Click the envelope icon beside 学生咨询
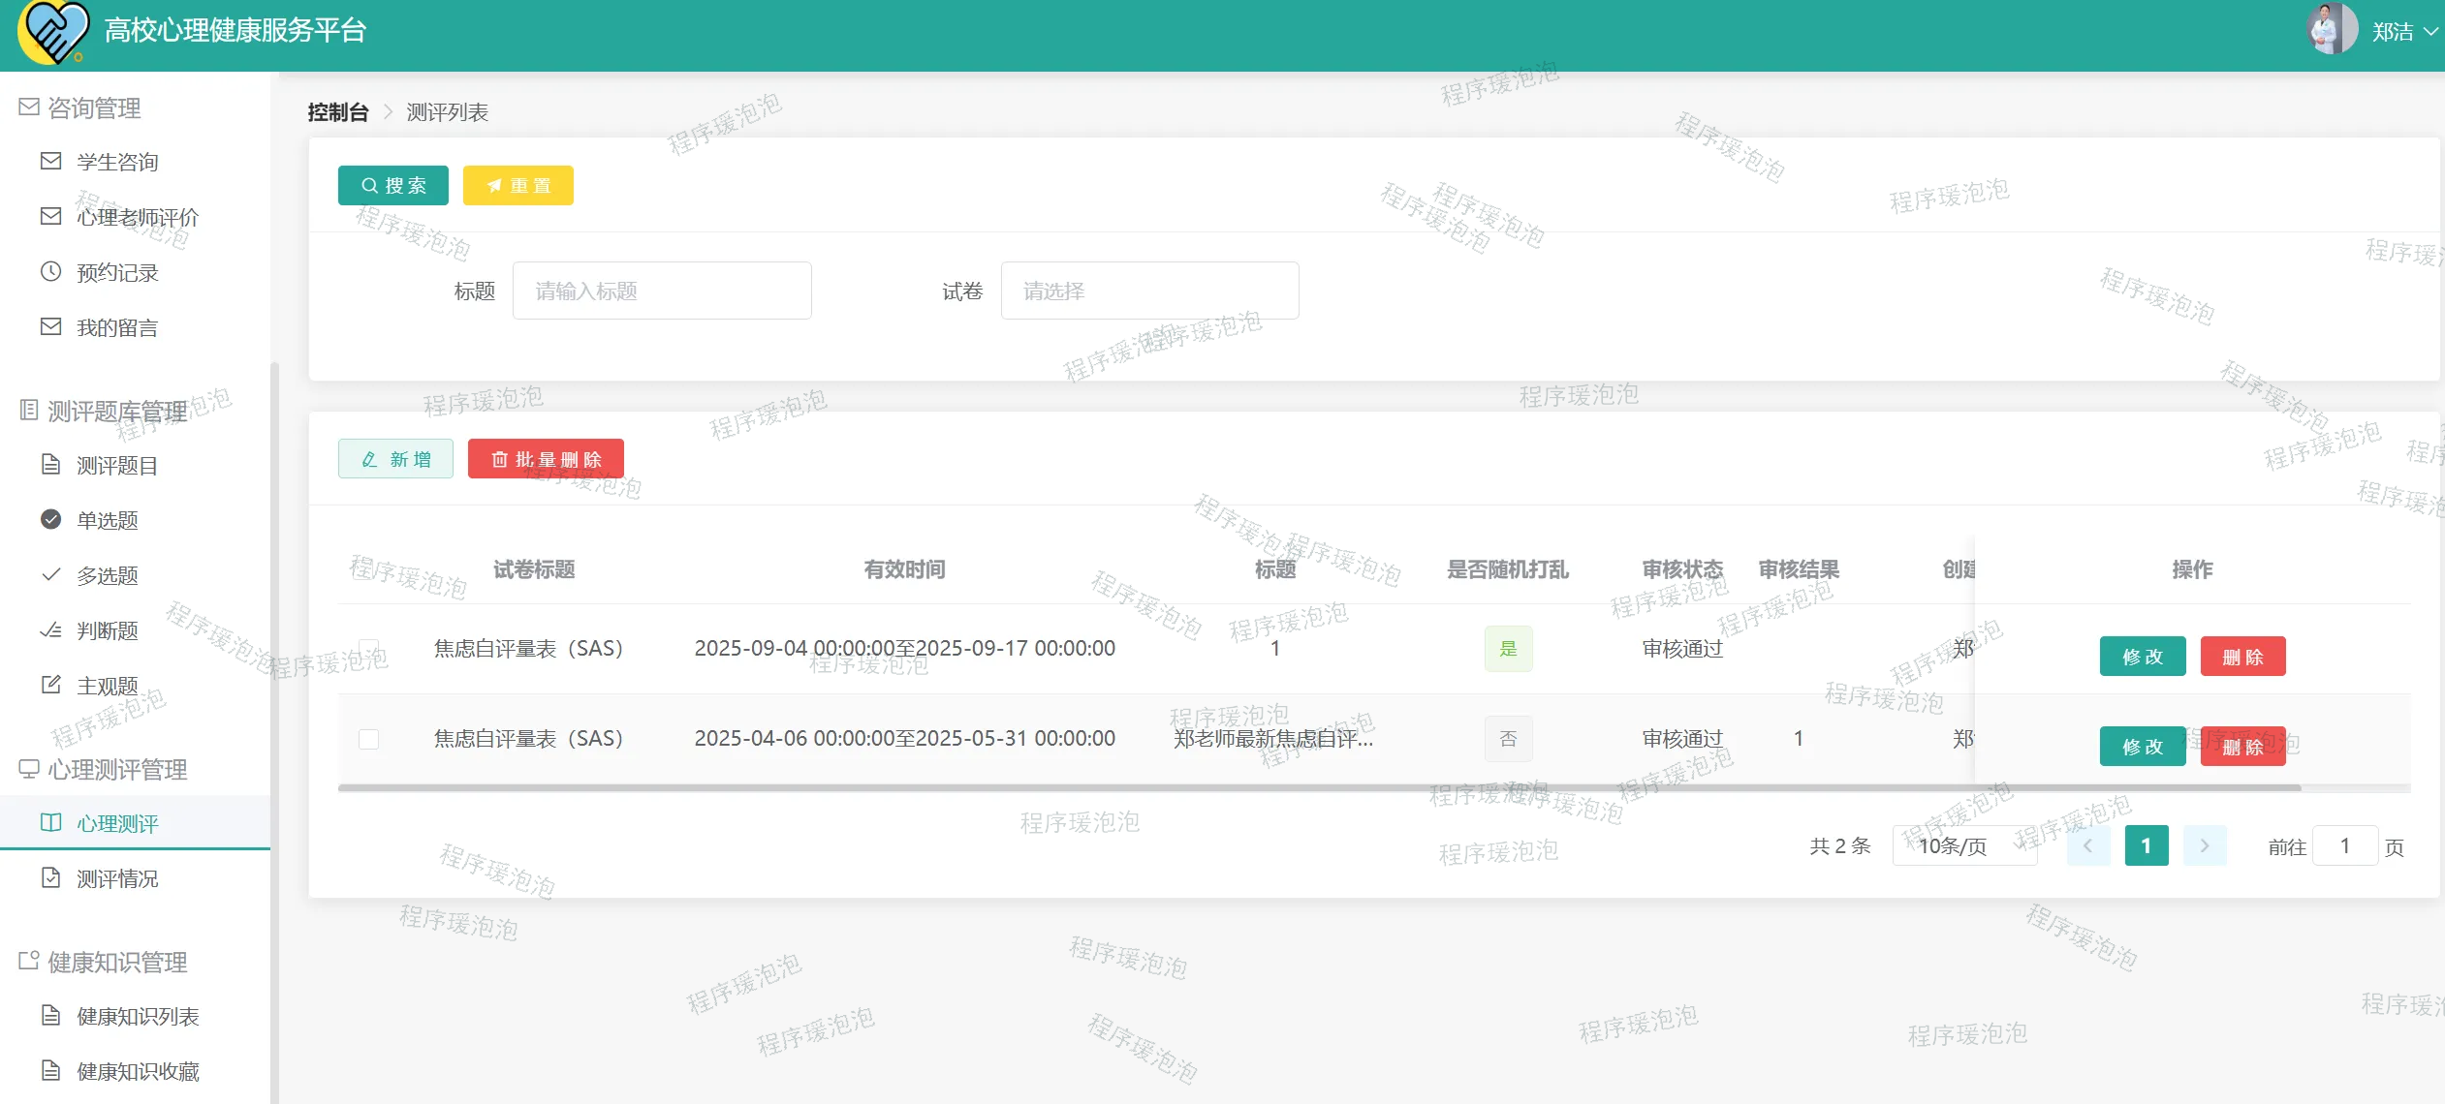The width and height of the screenshot is (2445, 1104). pos(50,161)
